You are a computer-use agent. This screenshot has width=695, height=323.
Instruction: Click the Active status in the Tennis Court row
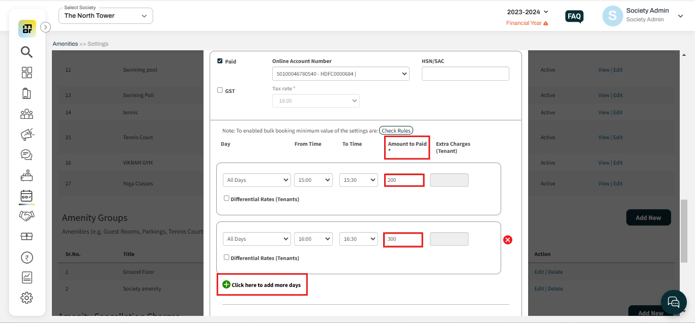coord(548,138)
